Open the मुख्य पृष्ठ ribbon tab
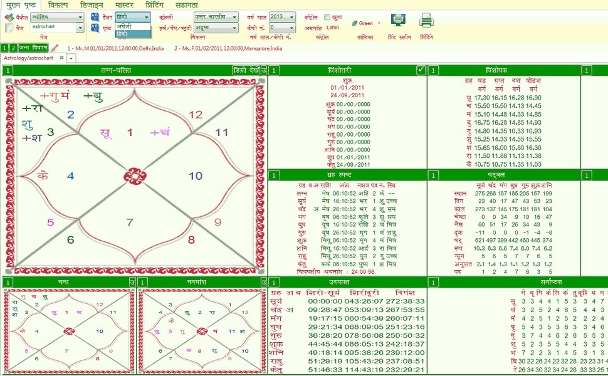 (x=21, y=5)
